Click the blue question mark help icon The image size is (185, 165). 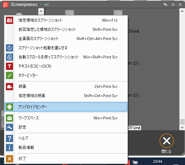[x=10, y=138]
